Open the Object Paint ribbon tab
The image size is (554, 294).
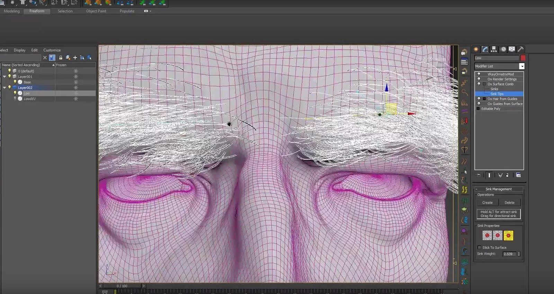96,11
